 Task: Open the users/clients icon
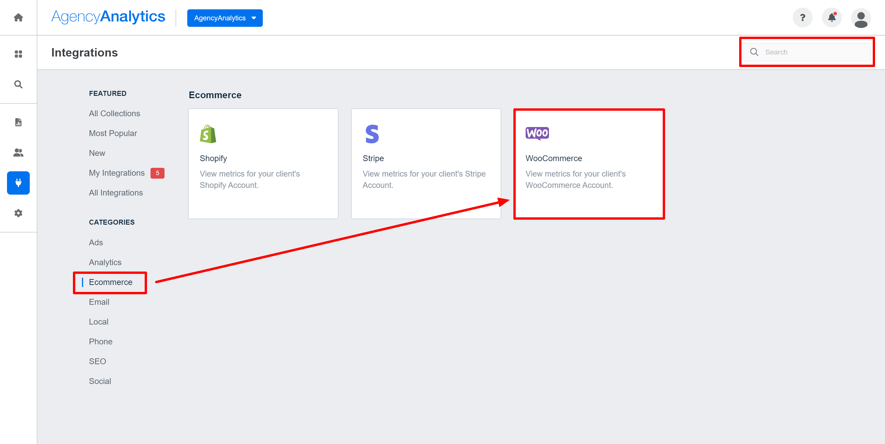coord(18,152)
